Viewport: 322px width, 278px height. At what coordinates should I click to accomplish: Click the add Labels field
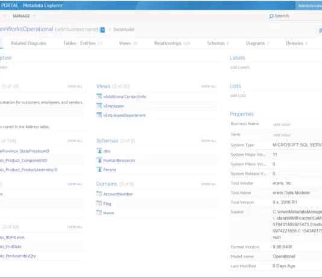[x=239, y=67]
